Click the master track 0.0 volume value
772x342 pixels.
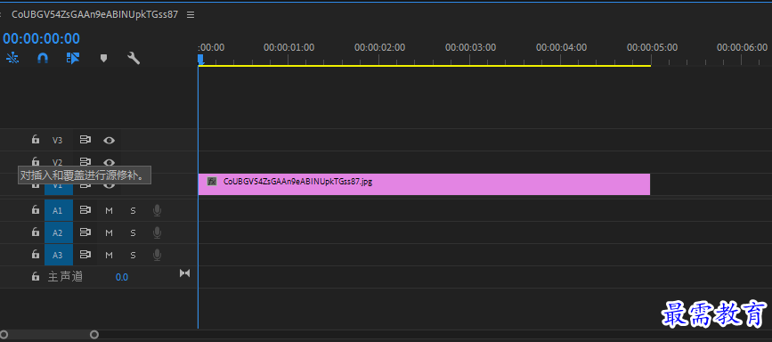click(122, 278)
